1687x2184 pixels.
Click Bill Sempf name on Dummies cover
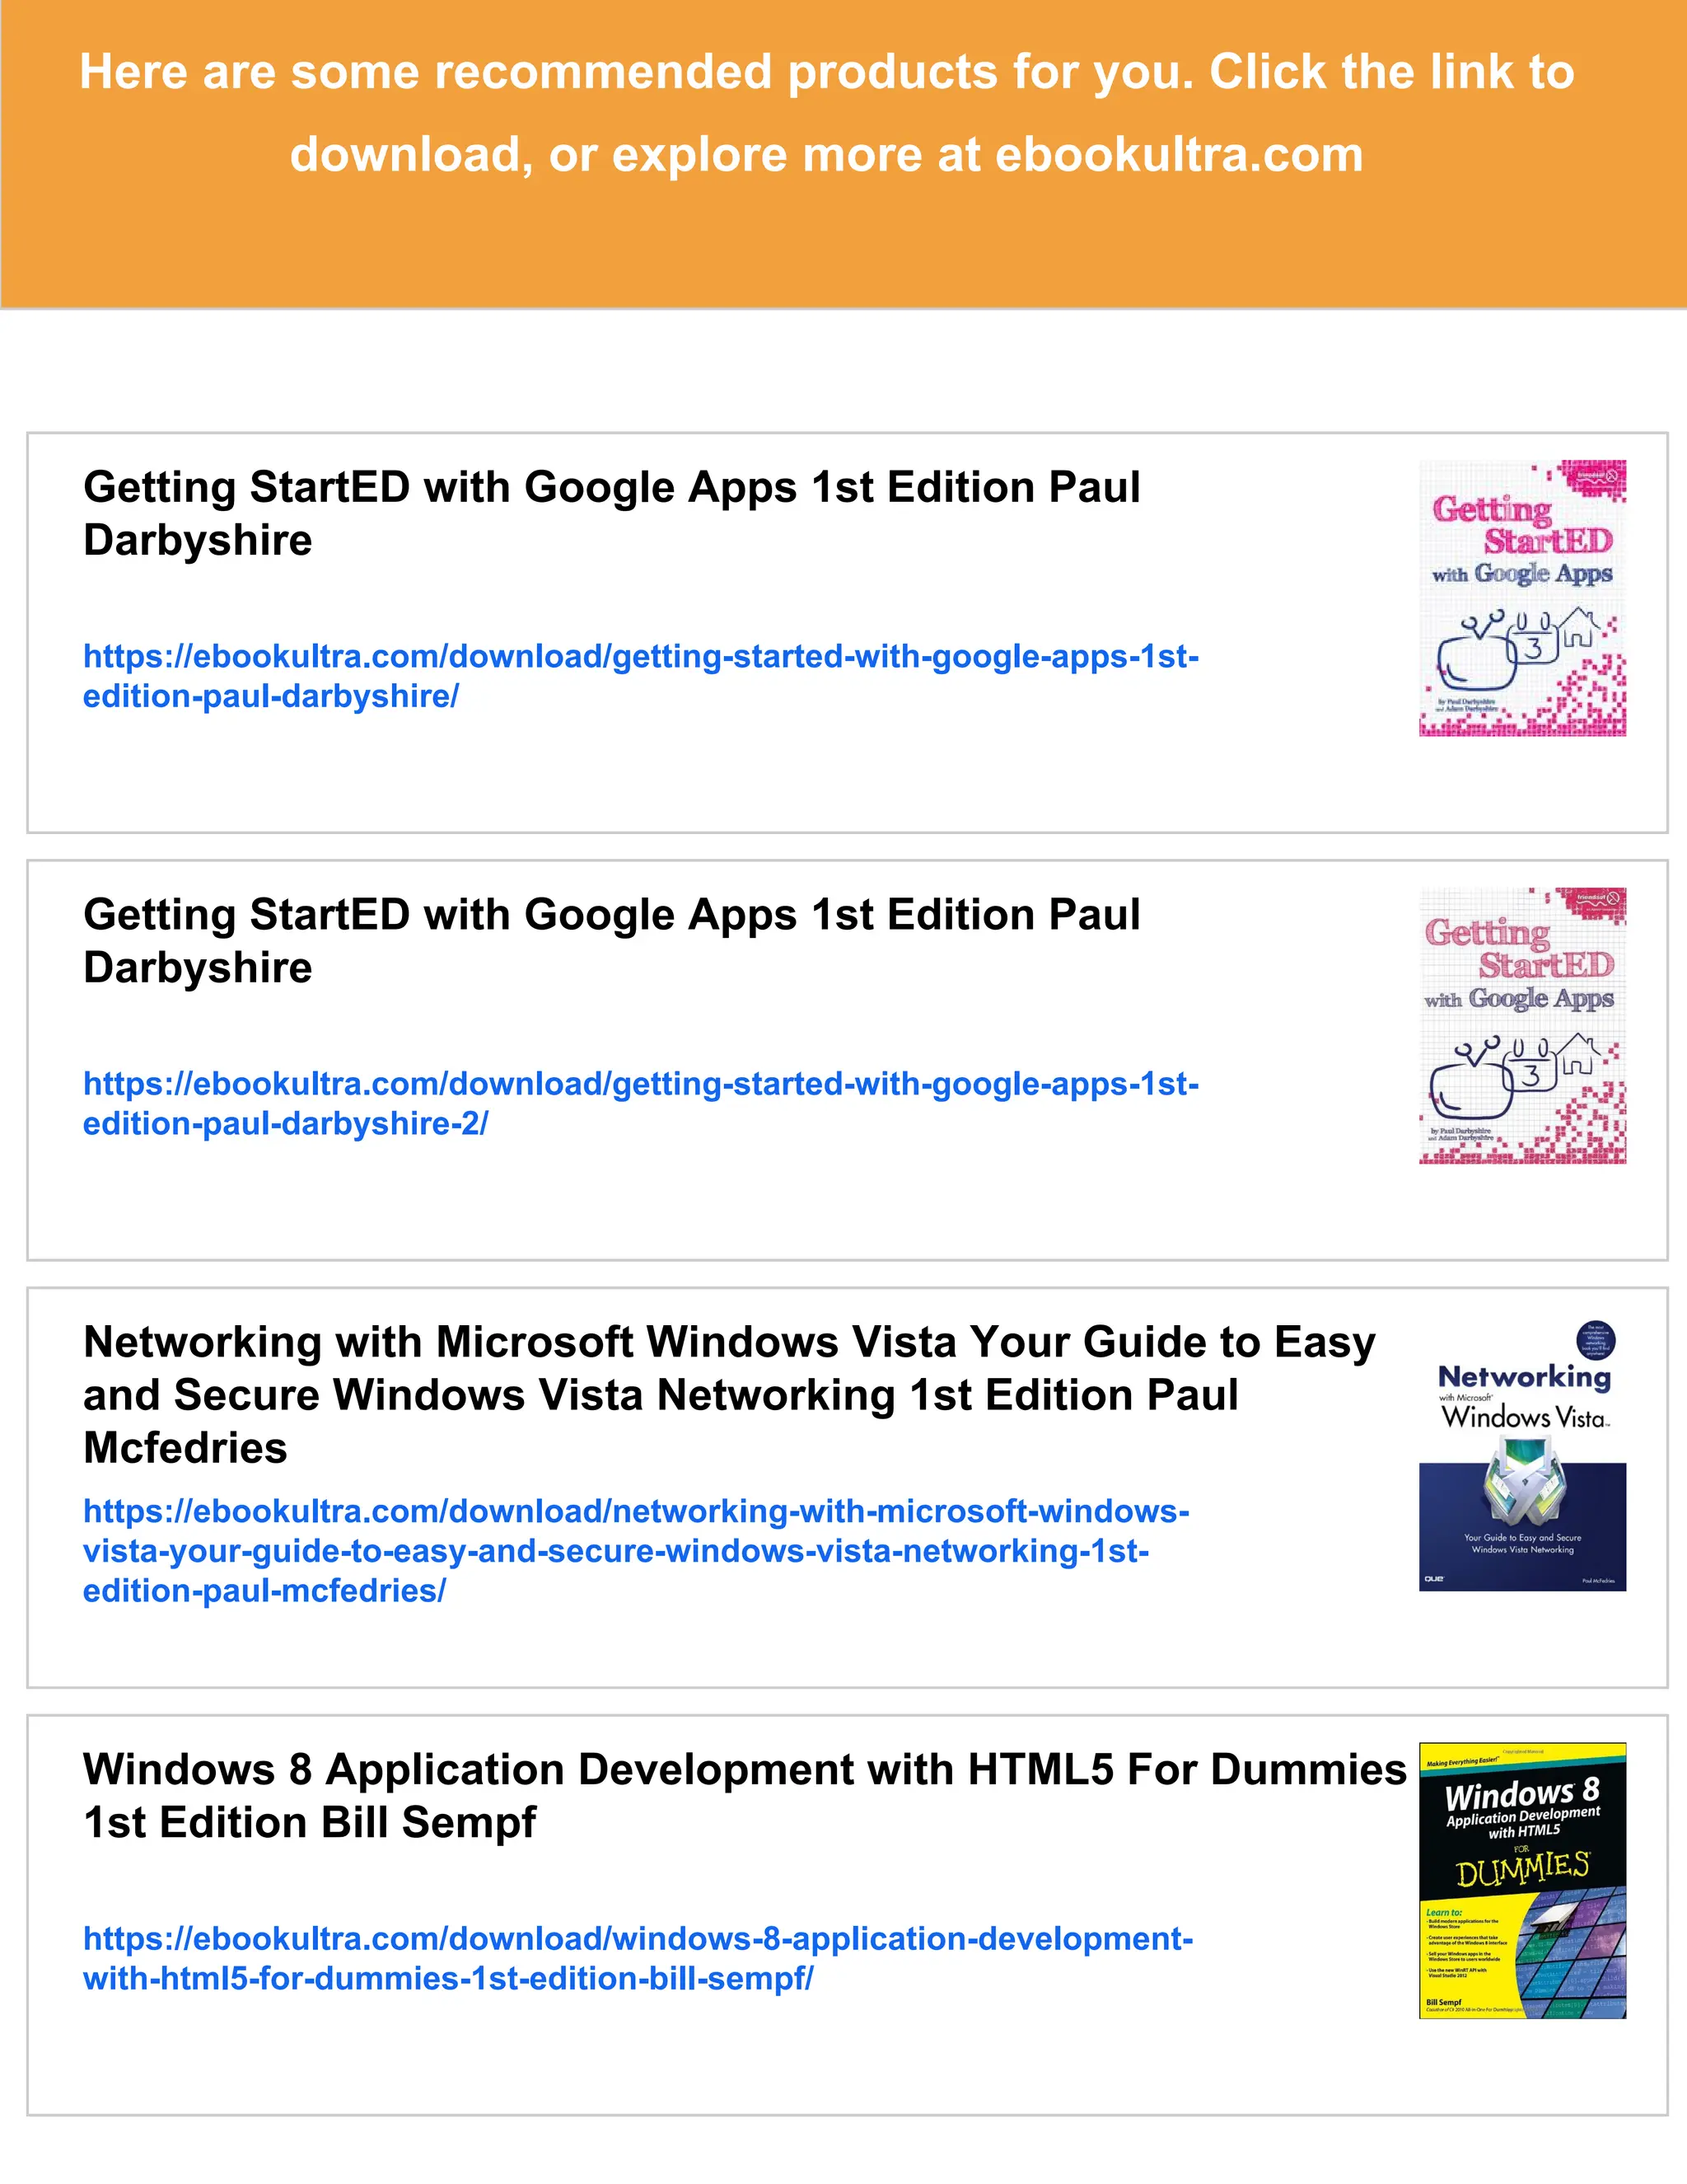[x=1443, y=2002]
